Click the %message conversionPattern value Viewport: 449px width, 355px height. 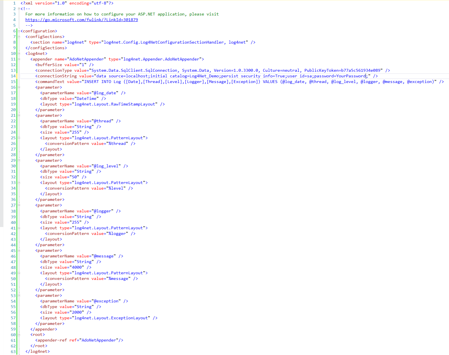pyautogui.click(x=118, y=278)
